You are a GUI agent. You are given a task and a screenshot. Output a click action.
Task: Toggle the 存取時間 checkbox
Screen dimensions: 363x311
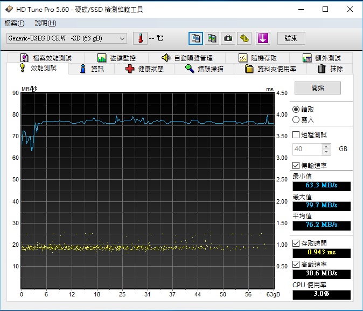pos(296,243)
